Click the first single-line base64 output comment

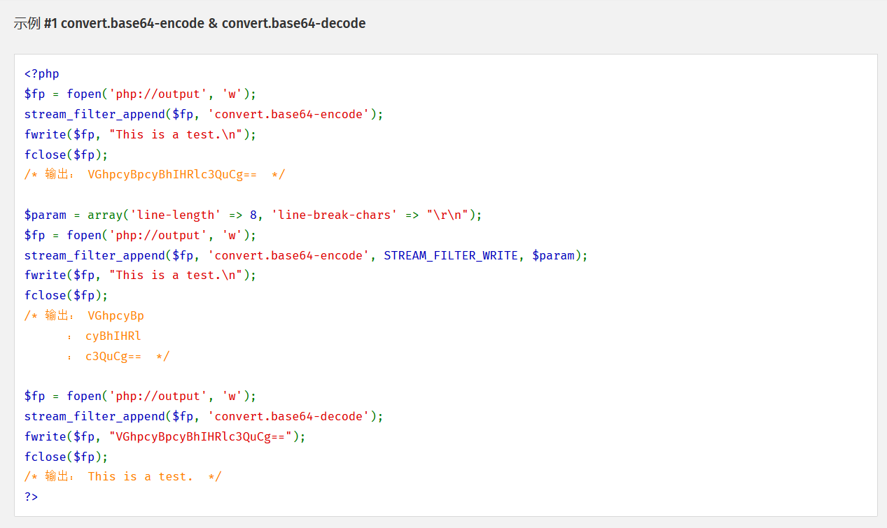(x=155, y=174)
